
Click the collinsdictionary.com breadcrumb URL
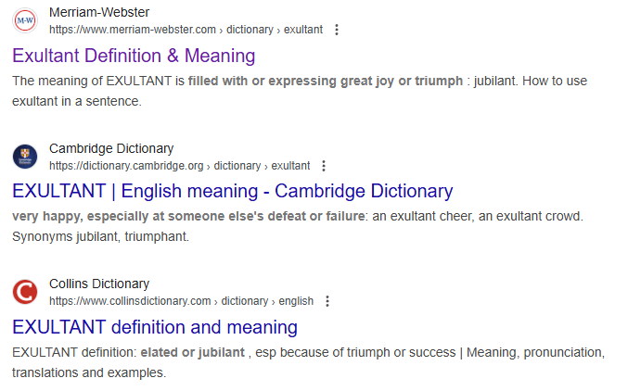pos(181,301)
